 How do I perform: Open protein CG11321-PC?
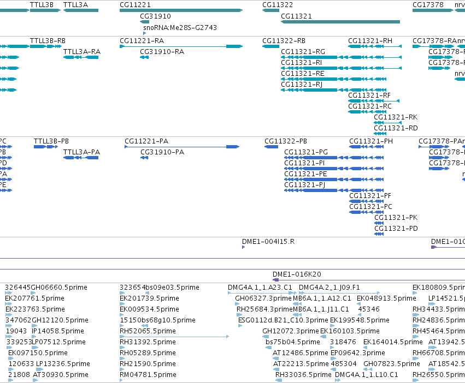[370, 206]
